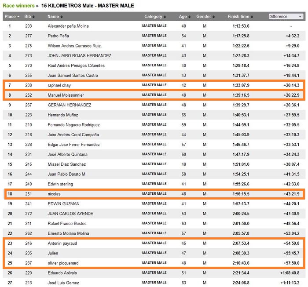The height and width of the screenshot is (287, 308).
Task: Click the Age column sort icon
Action: pos(190,17)
